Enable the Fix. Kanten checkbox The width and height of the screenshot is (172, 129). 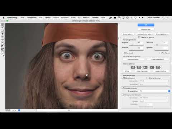click(x=161, y=53)
